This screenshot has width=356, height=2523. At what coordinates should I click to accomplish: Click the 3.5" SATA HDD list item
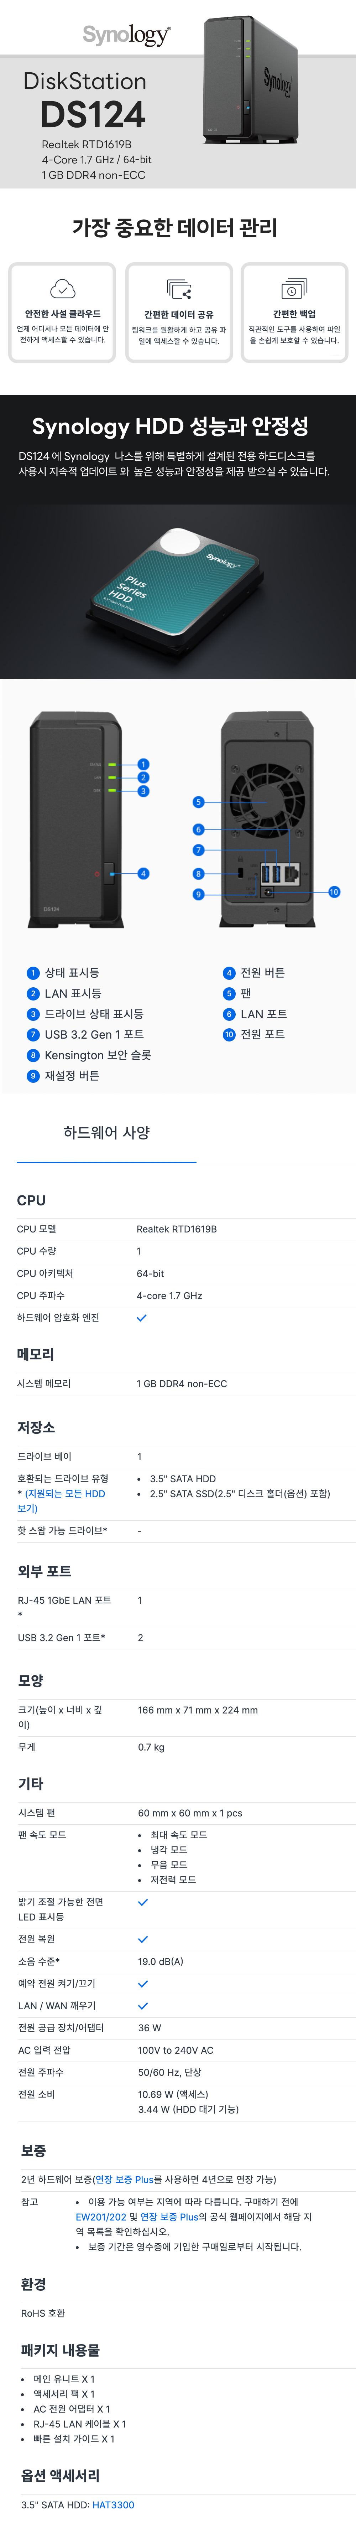coord(183,1479)
